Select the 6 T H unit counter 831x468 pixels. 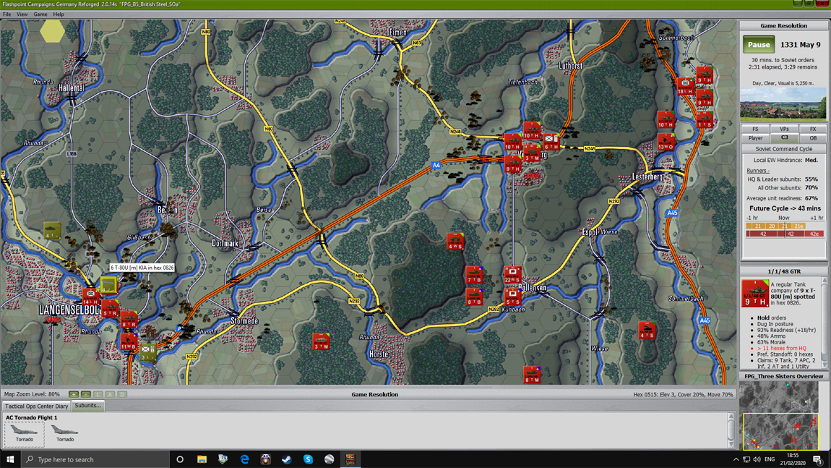(551, 142)
